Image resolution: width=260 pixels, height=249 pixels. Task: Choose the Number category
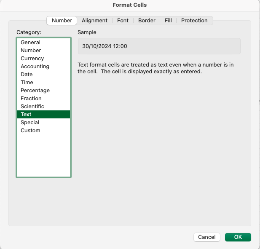31,51
